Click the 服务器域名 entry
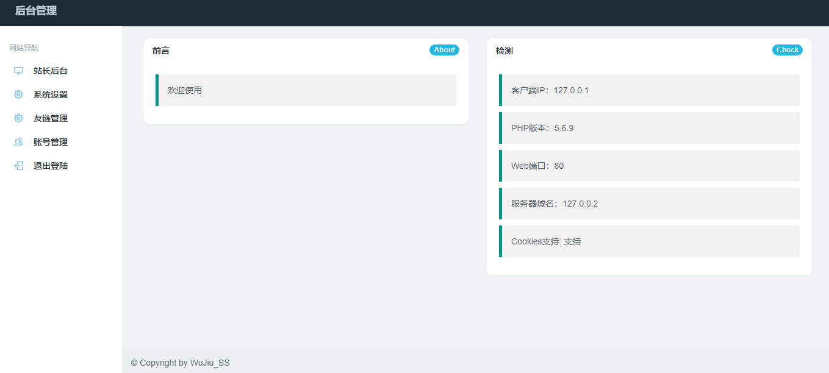 pos(650,203)
